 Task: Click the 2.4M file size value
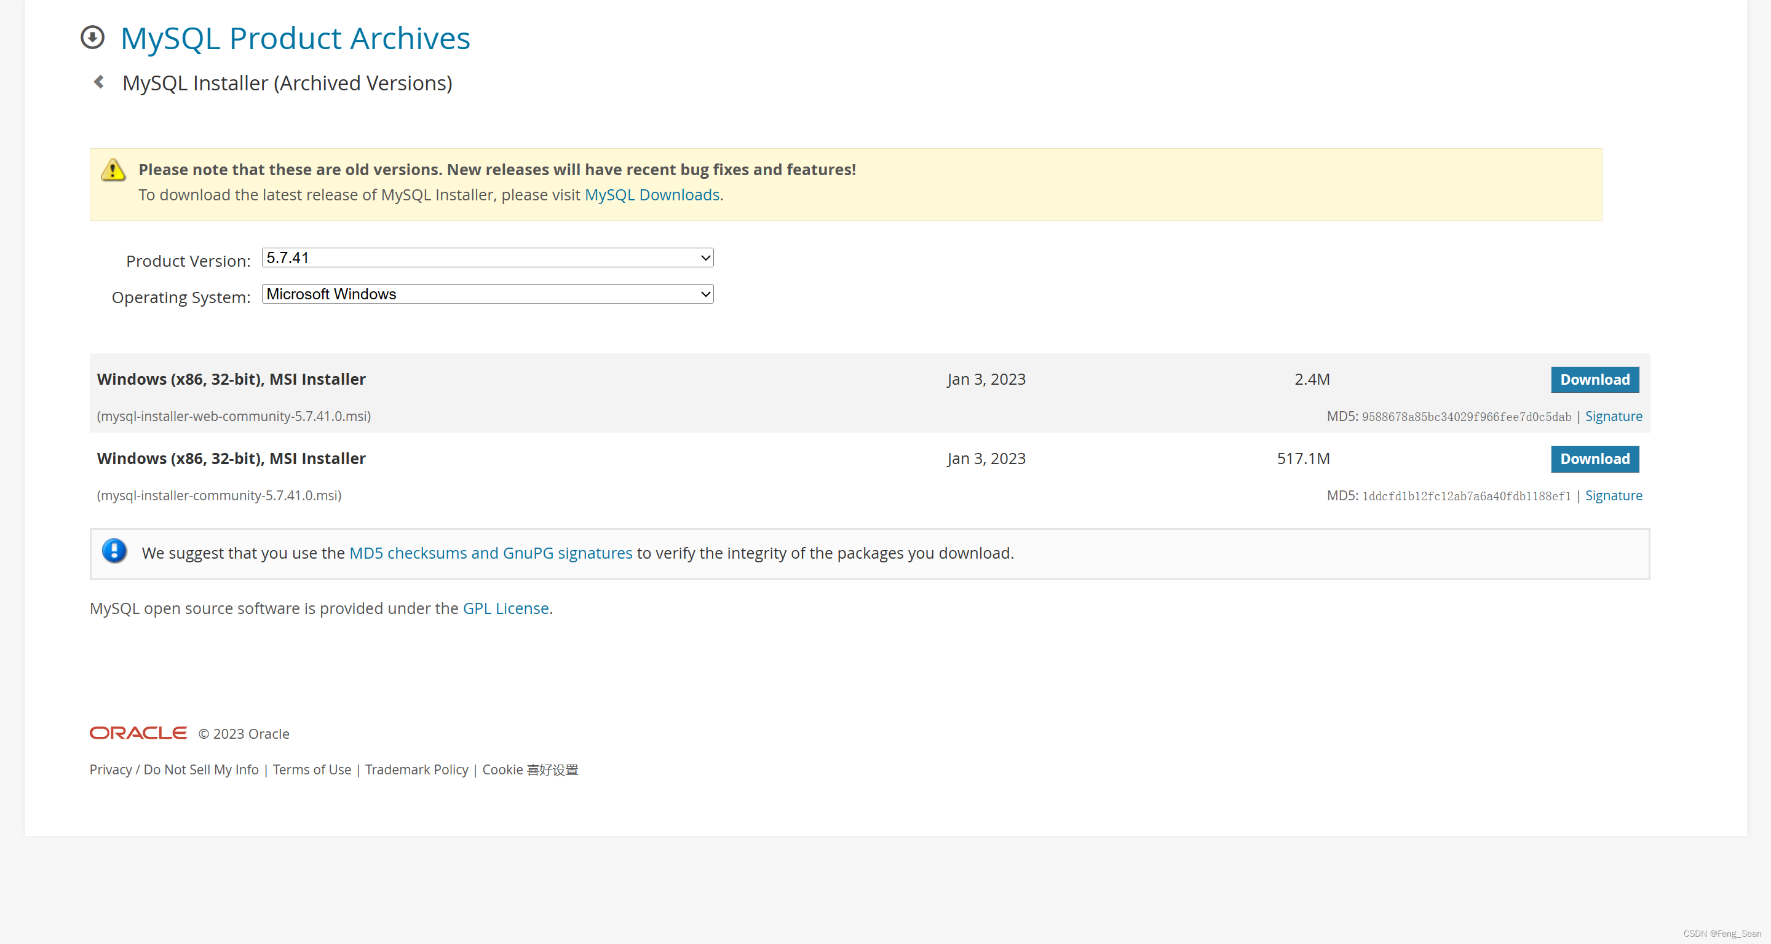[x=1312, y=379]
